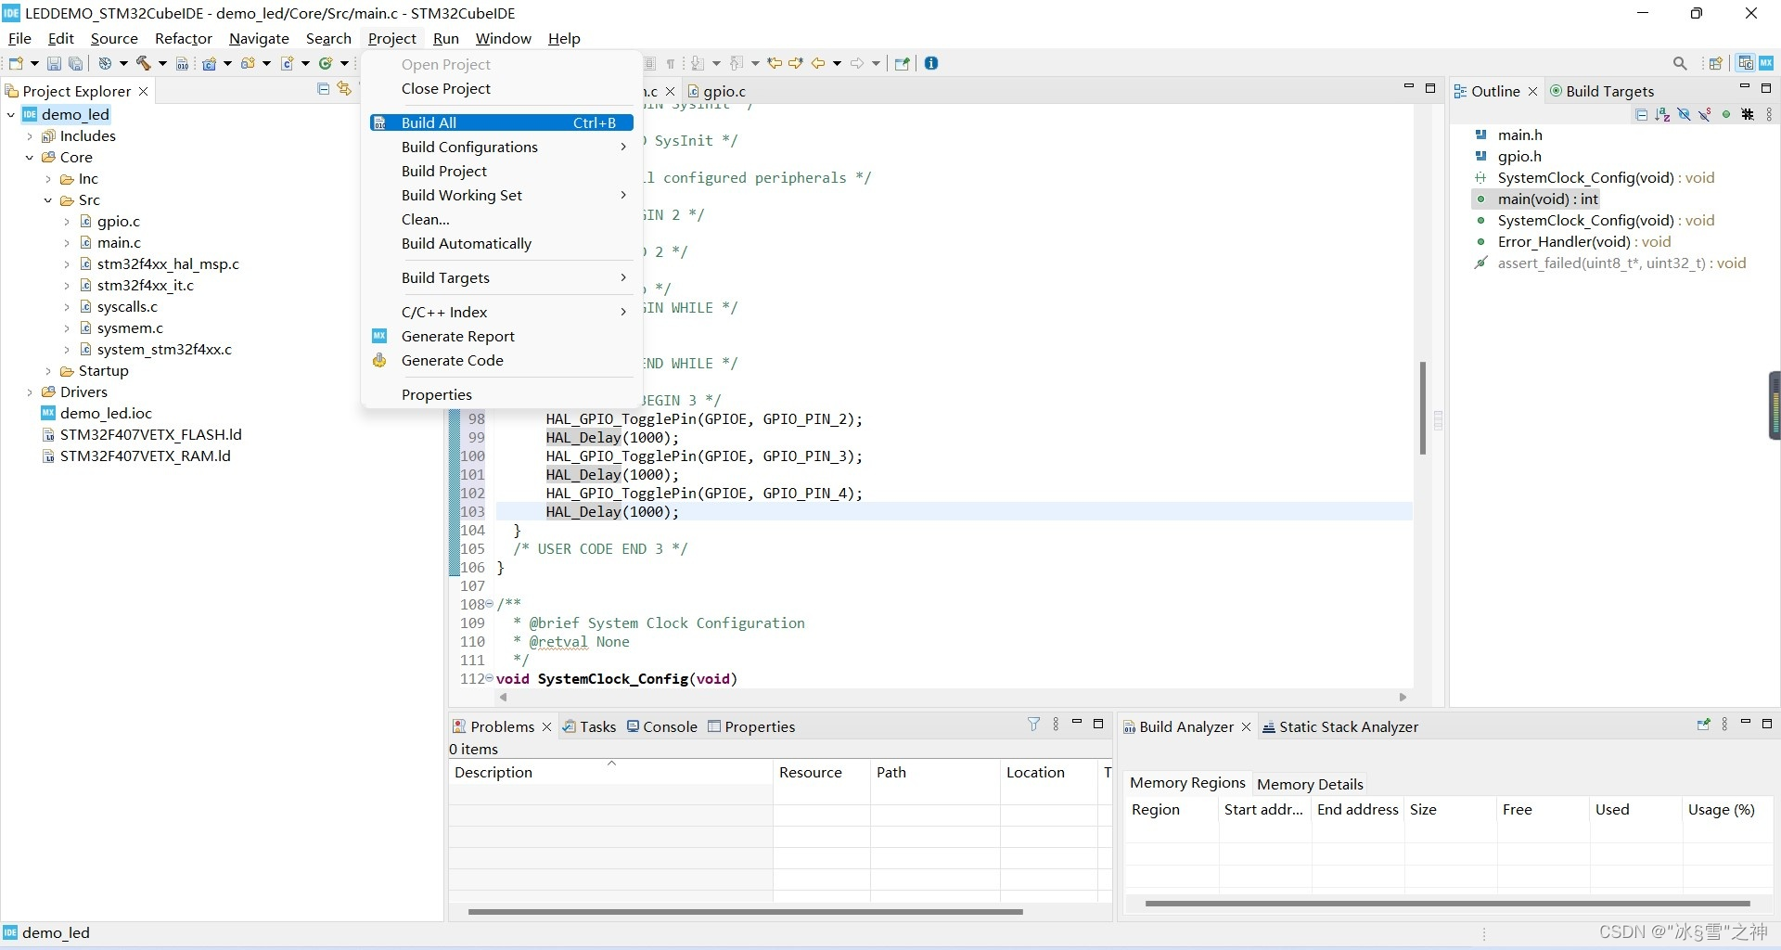Switch to the gpio.c editor tab
The image size is (1781, 950).
click(716, 91)
